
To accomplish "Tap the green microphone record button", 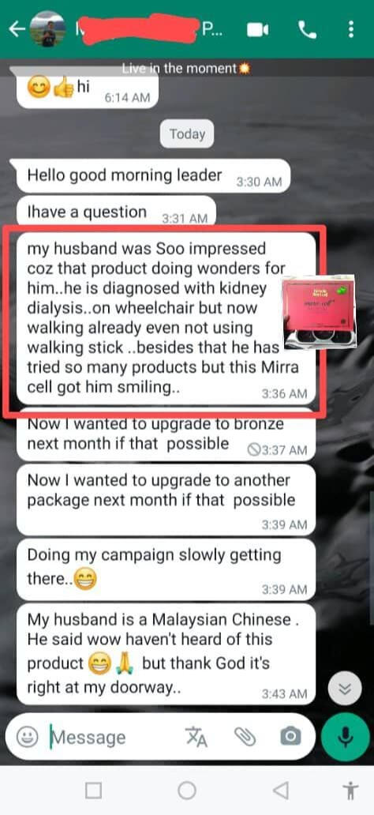I will [345, 736].
